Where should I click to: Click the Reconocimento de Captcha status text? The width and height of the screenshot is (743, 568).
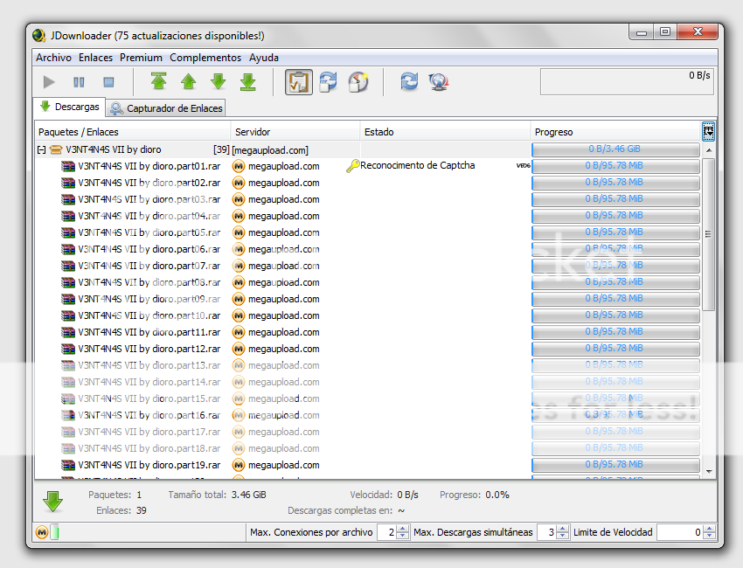(x=418, y=165)
